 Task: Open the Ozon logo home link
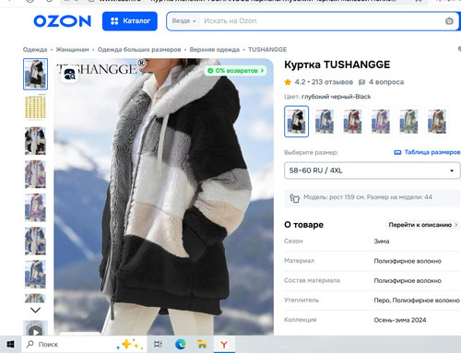point(63,21)
